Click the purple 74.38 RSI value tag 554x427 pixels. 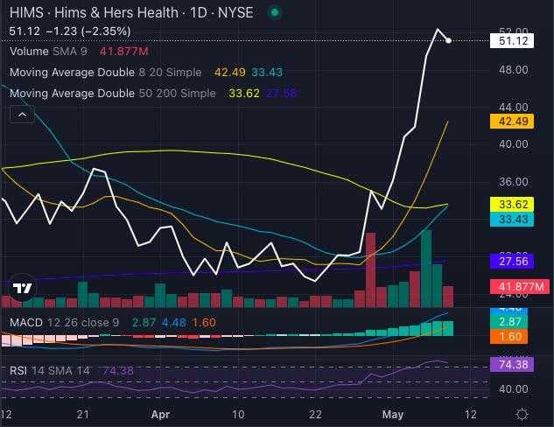point(512,364)
